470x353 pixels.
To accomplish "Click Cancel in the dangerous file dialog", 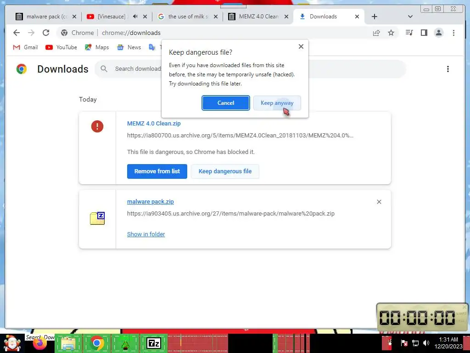I will (x=226, y=103).
